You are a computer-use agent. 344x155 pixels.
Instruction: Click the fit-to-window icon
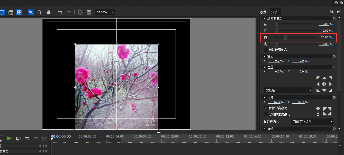(x=89, y=12)
